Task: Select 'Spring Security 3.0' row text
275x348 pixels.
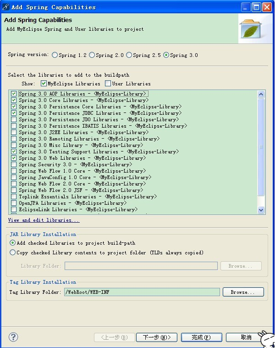Action: point(75,165)
